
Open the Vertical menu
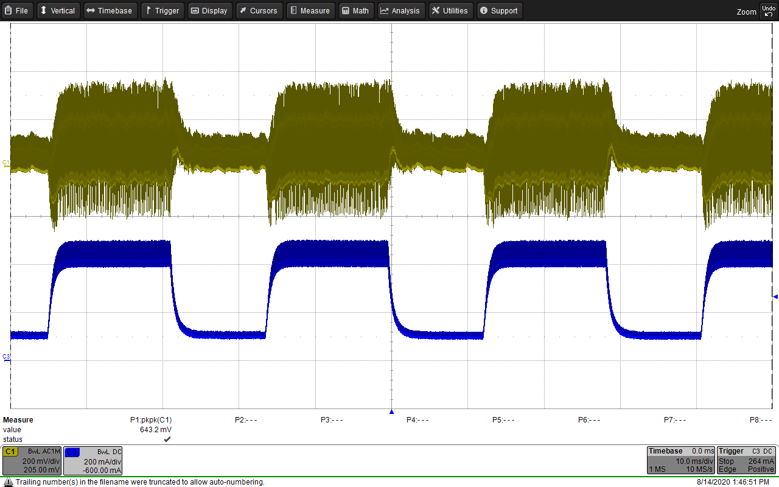click(58, 10)
